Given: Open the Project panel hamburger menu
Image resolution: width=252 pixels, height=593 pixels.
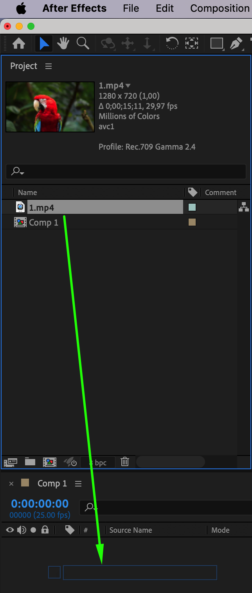Looking at the screenshot, I should click(x=49, y=66).
